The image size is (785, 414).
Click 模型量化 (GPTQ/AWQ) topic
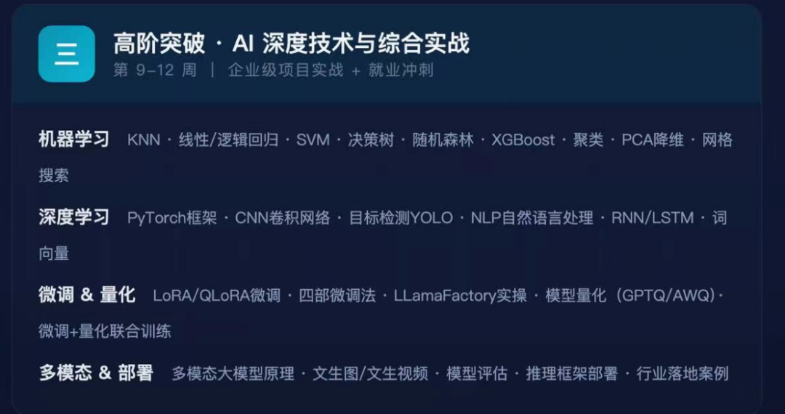point(631,296)
